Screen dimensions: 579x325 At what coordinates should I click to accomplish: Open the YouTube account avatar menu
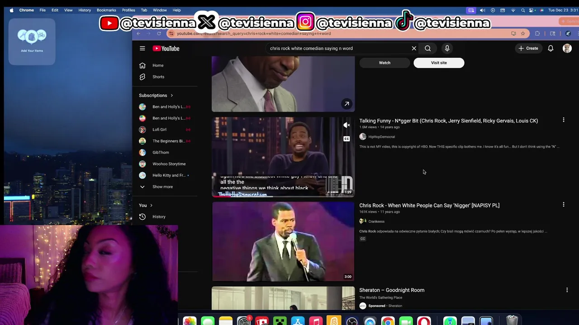[x=567, y=48]
